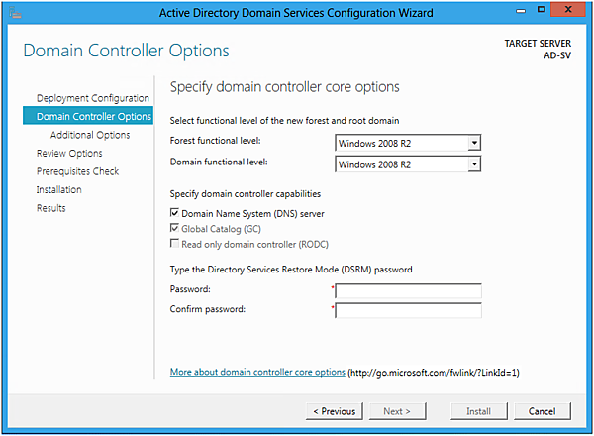Open Additional Options step in sidebar

[90, 135]
